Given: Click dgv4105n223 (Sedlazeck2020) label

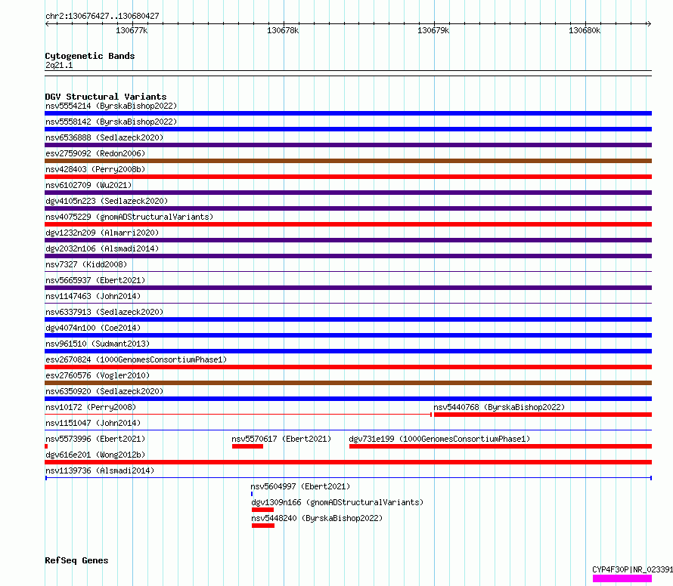Looking at the screenshot, I should 107,201.
